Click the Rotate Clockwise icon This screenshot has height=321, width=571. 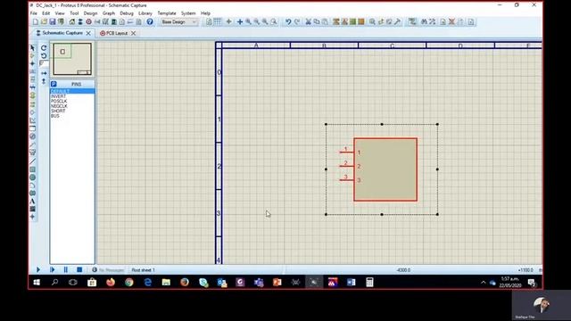click(x=44, y=47)
